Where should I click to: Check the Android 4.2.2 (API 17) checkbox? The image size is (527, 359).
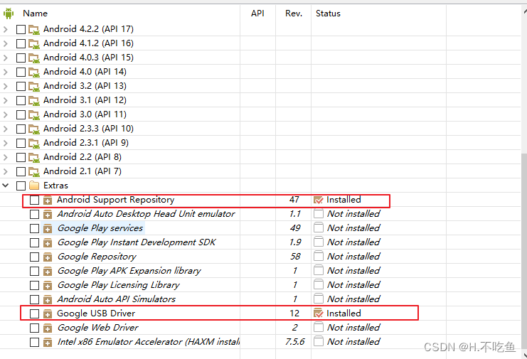21,30
